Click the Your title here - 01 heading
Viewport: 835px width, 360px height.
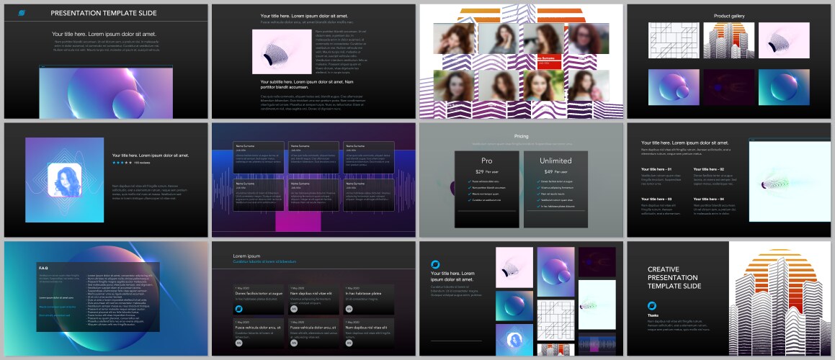pyautogui.click(x=656, y=169)
